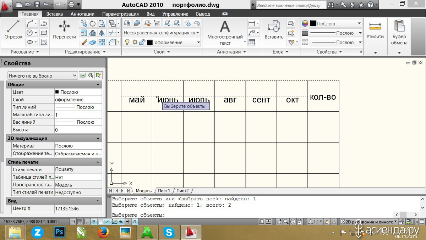Select the Rotate tool icon
The width and height of the screenshot is (426, 240).
(x=93, y=24)
